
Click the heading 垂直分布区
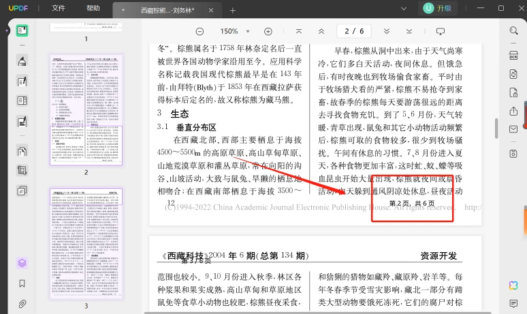196,128
